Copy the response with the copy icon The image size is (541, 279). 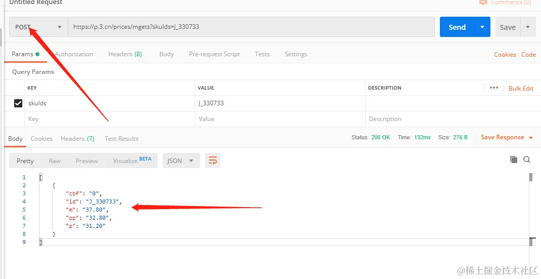514,160
